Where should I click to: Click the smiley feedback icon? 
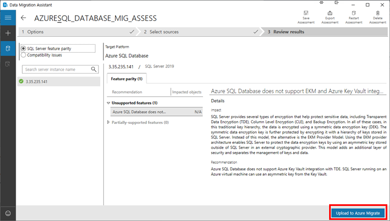pos(8,213)
